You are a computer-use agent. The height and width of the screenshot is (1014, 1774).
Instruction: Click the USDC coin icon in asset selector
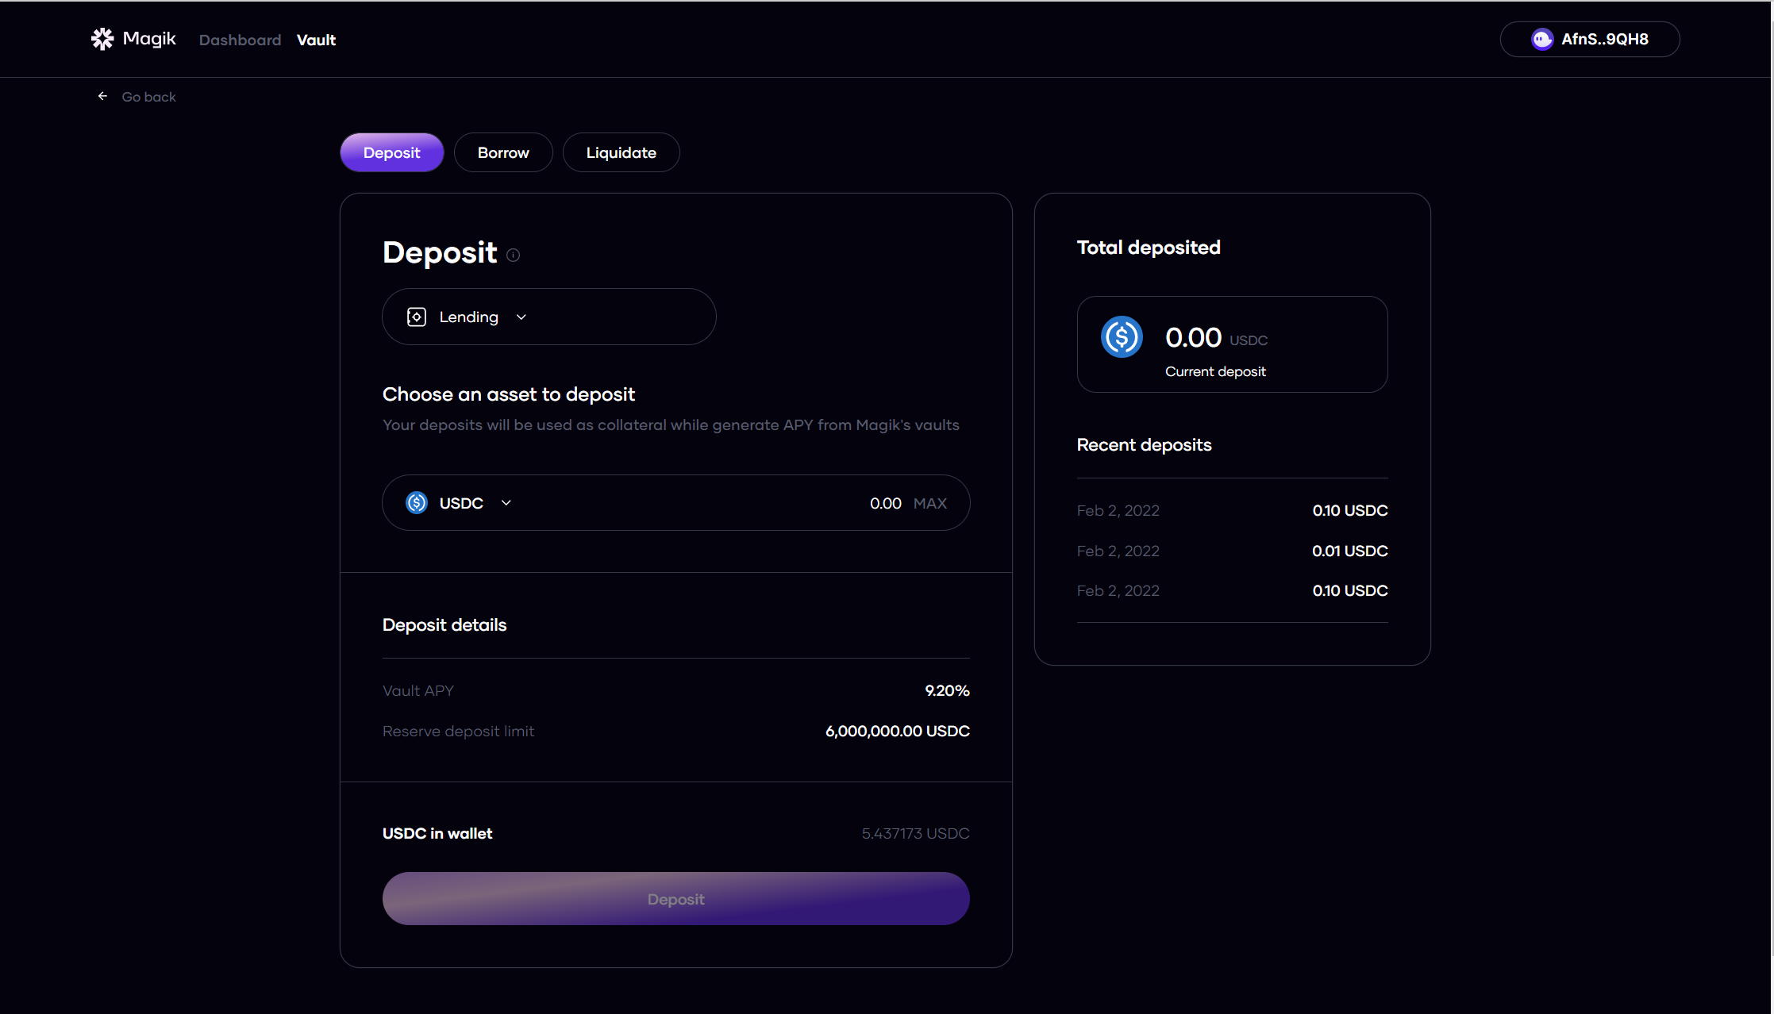tap(417, 503)
